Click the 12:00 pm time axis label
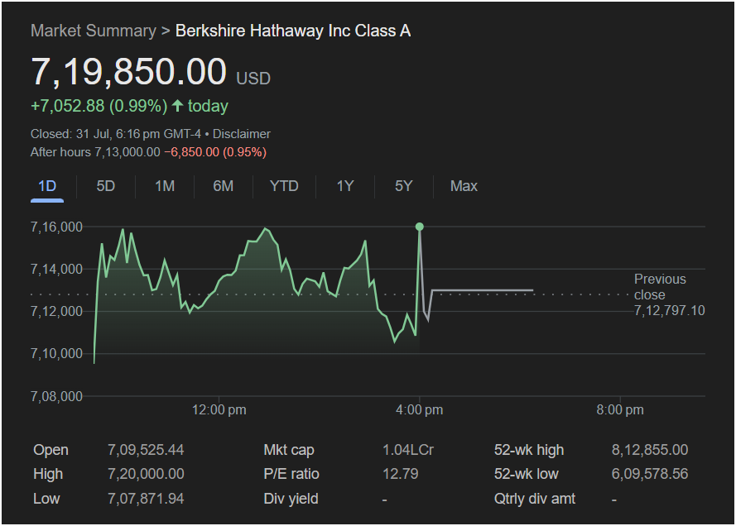This screenshot has width=736, height=526. 219,409
